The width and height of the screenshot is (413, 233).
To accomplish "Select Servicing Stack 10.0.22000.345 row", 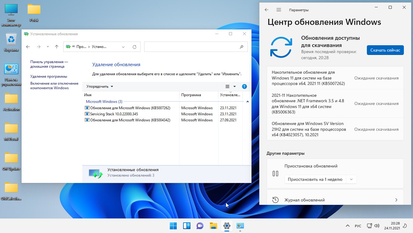I will 111,114.
